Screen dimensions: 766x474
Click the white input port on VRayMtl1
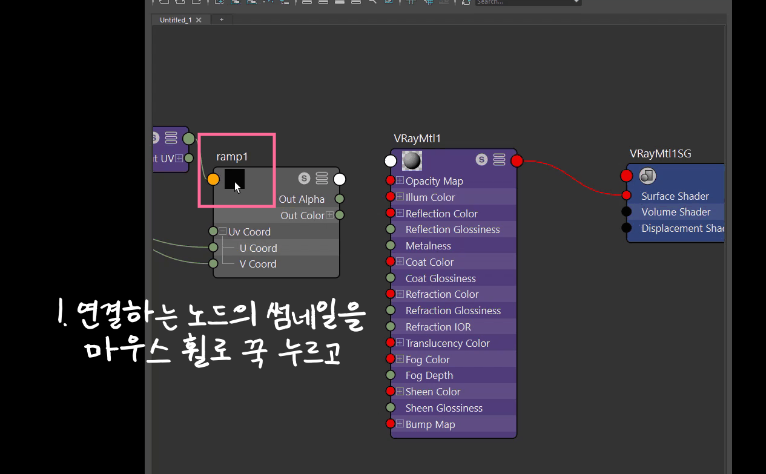[x=391, y=160]
